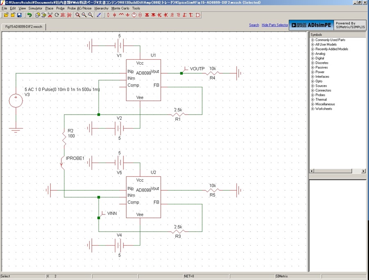Expand the Recently Added Models node
This screenshot has height=280, width=369.
coord(312,49)
